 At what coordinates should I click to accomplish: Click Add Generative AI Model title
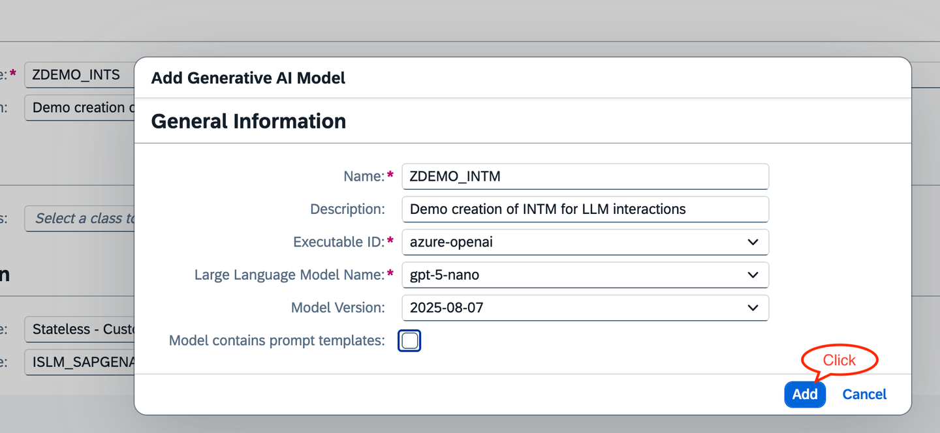point(248,78)
